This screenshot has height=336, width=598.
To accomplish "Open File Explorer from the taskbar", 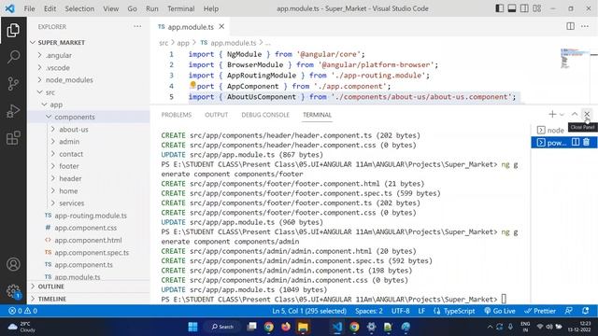I will tap(303, 327).
